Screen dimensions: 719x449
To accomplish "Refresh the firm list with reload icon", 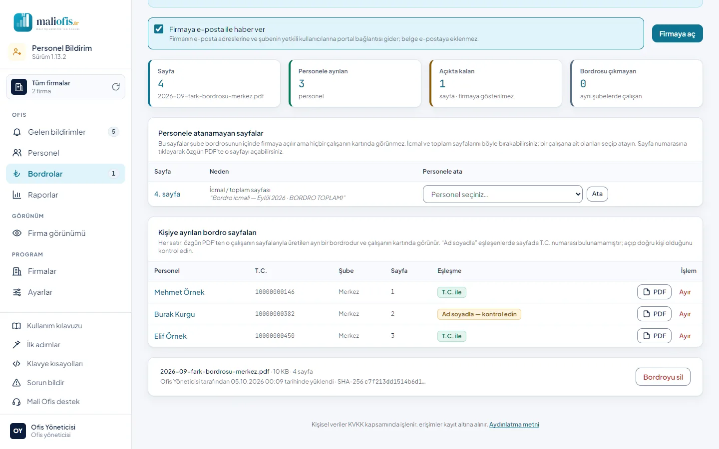I will 116,87.
